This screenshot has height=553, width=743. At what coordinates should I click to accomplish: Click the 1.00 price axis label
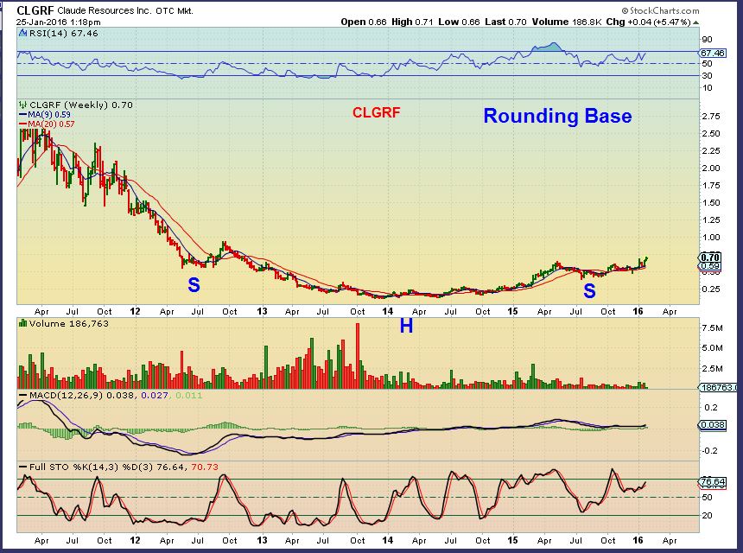tap(710, 238)
